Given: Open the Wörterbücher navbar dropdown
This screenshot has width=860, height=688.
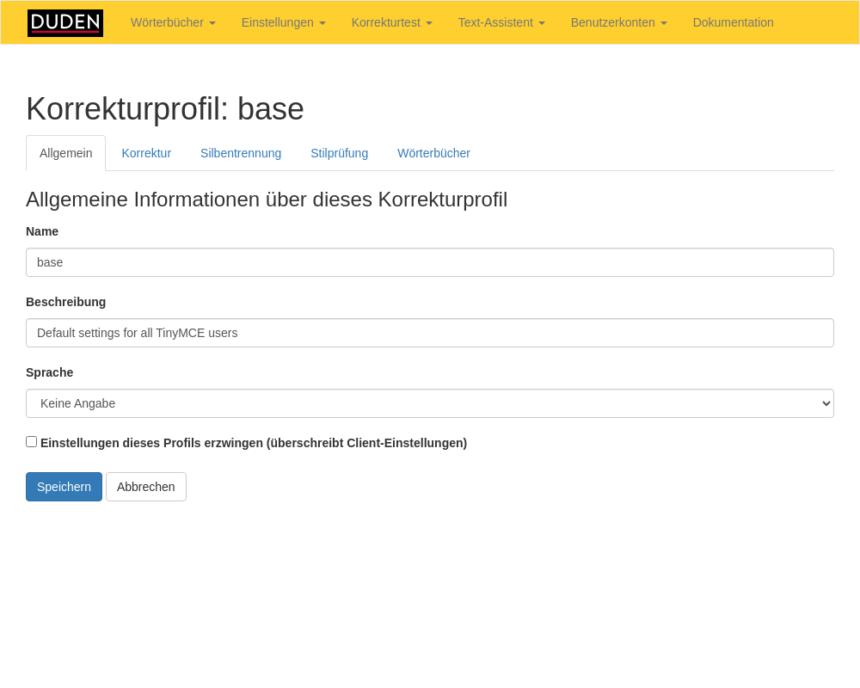Looking at the screenshot, I should tap(172, 22).
